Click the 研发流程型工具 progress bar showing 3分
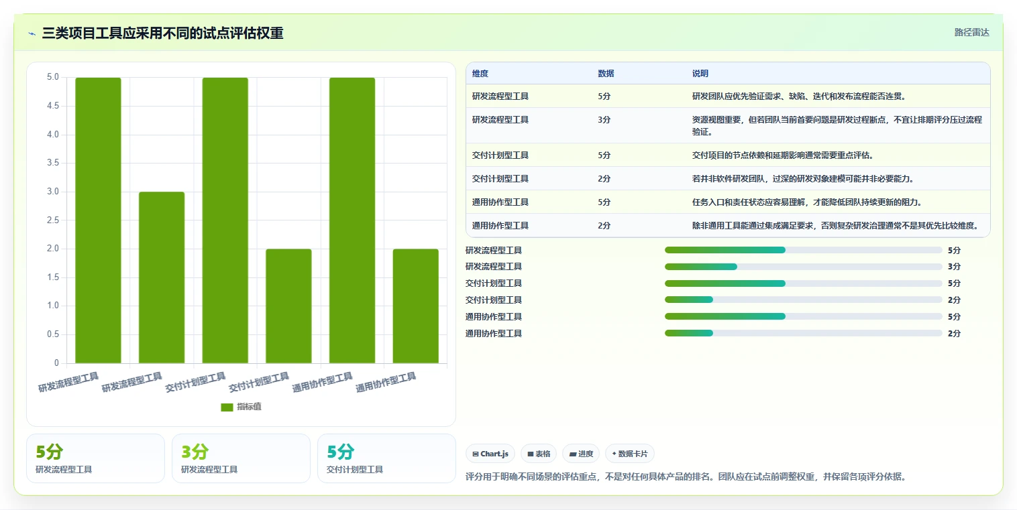This screenshot has height=510, width=1017. tap(804, 267)
